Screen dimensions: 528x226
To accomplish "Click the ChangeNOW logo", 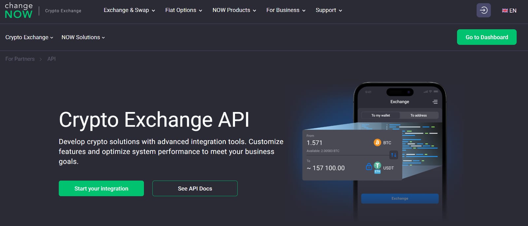I will [19, 11].
